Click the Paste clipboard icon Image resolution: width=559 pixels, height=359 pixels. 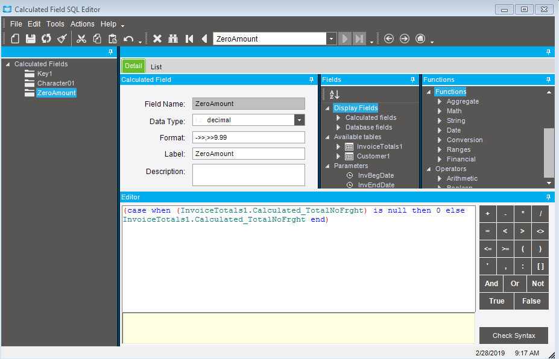113,39
